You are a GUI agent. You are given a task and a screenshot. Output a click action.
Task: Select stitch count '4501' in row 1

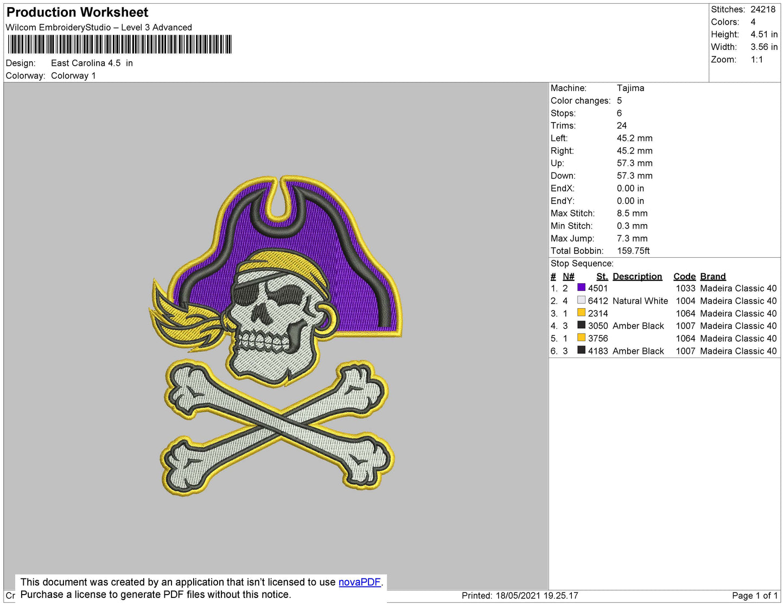[598, 289]
